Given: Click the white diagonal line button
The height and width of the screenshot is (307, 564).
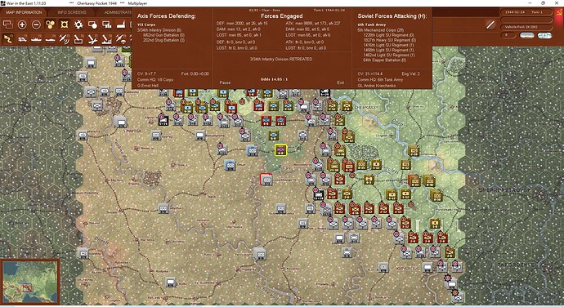Looking at the screenshot, I should click(490, 24).
